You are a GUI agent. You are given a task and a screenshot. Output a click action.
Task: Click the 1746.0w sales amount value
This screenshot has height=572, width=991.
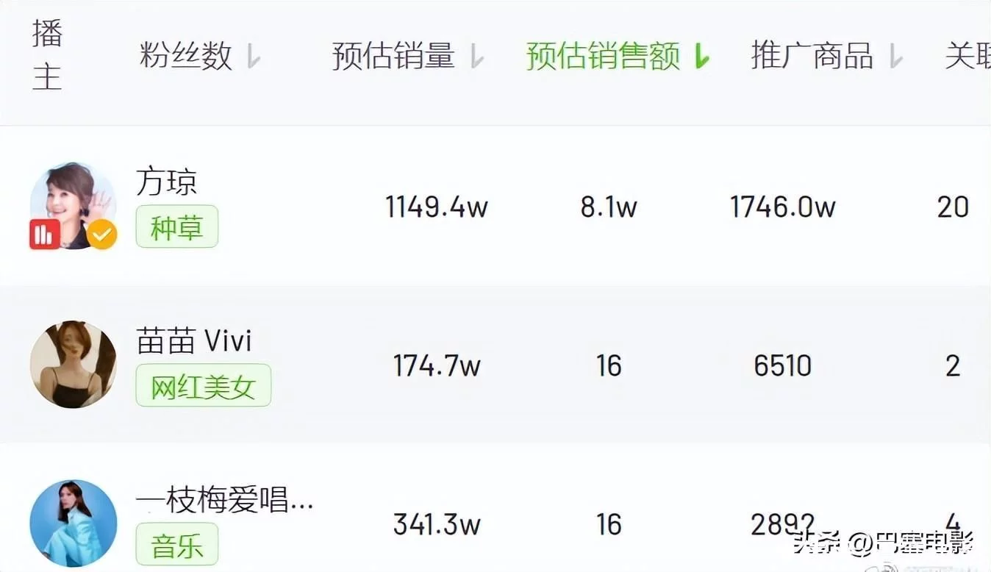pos(783,207)
